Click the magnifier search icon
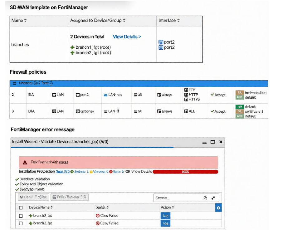Screen dimensions: 302x230 [x=205, y=198]
